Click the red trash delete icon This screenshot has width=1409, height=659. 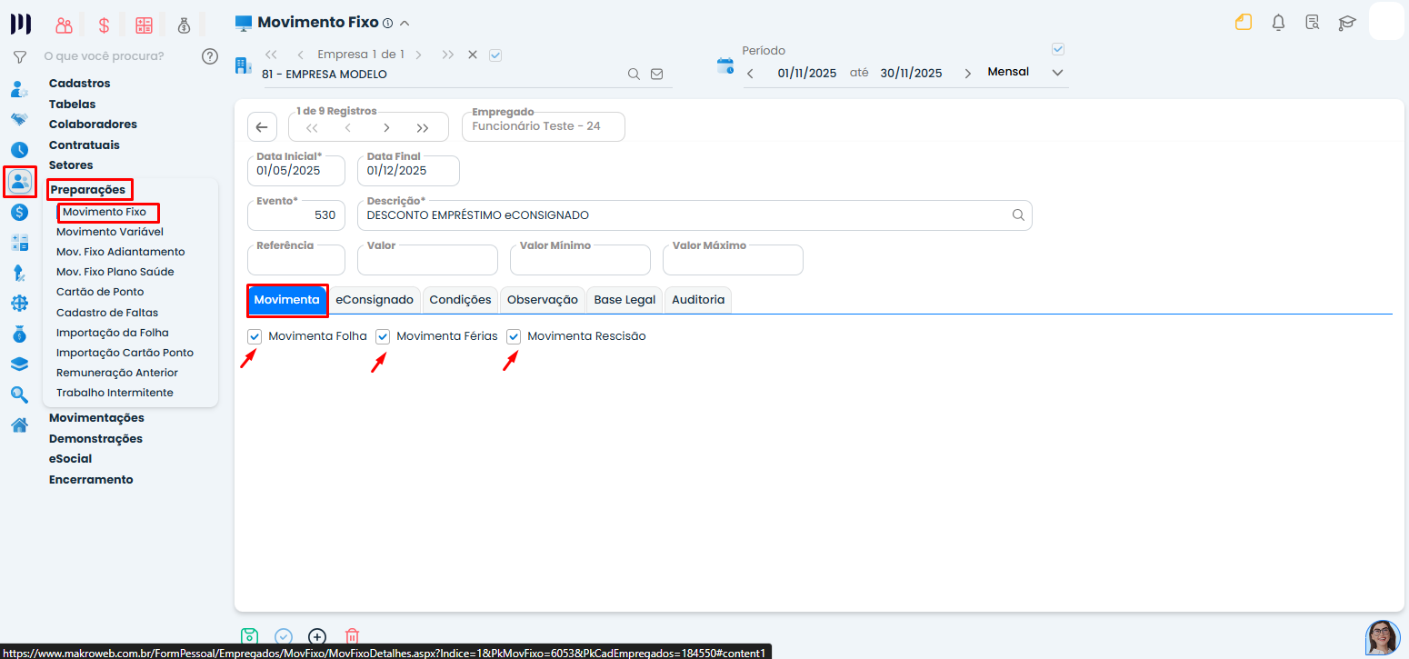coord(353,637)
